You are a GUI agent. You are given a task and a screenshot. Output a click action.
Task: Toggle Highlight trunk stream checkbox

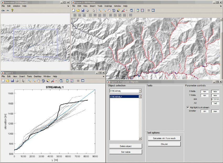click(188, 107)
